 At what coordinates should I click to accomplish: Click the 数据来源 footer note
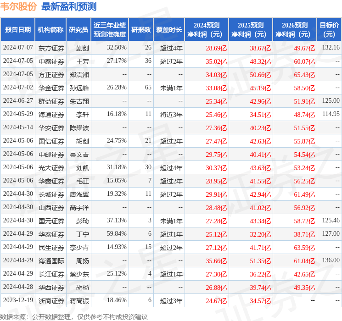point(74,316)
